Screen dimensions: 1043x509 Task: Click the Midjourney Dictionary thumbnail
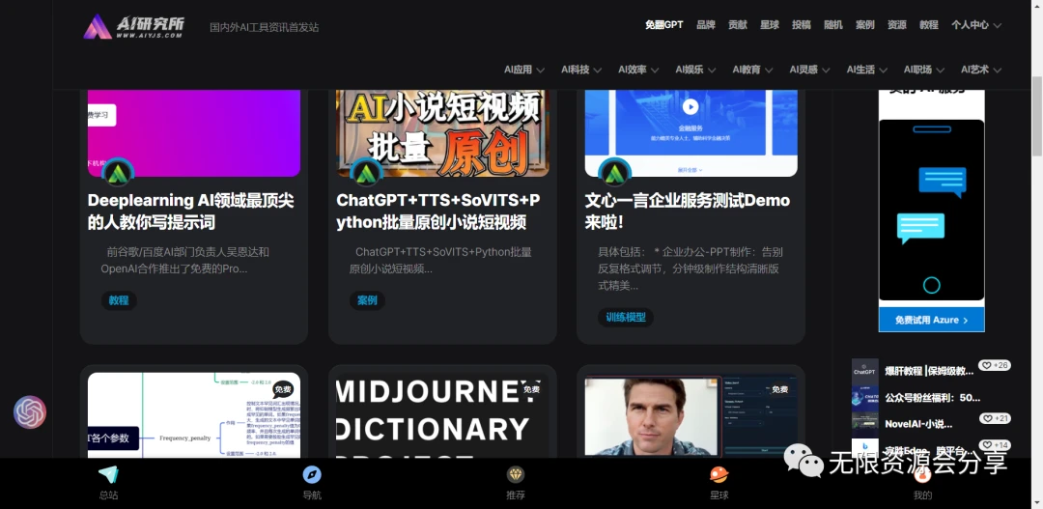point(442,415)
